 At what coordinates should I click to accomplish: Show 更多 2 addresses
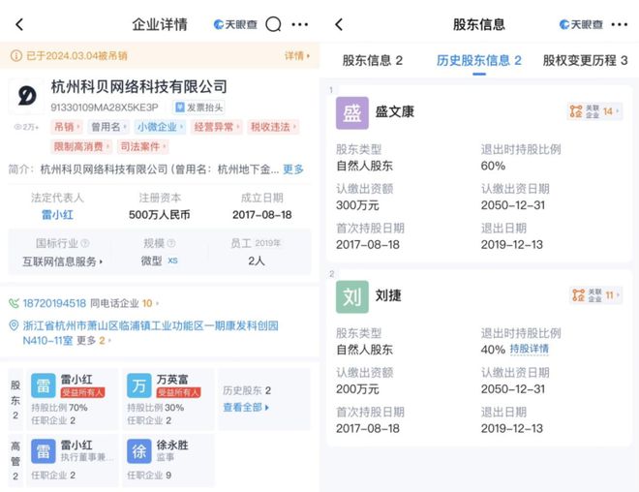tap(94, 340)
